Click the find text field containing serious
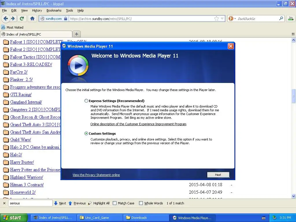 [30, 203]
